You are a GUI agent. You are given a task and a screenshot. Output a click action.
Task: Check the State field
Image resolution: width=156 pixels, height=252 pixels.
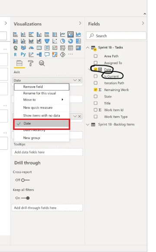[95, 97]
